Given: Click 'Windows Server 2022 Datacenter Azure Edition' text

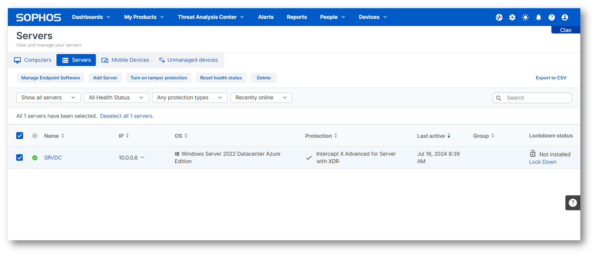Looking at the screenshot, I should coord(228,158).
